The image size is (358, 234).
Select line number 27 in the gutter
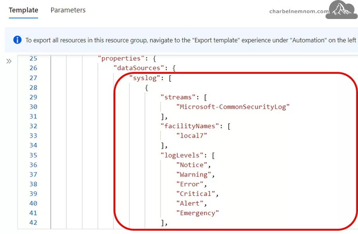coord(33,78)
